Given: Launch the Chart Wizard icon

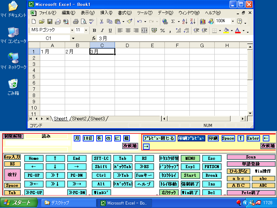Looking at the screenshot, I should [203, 21].
